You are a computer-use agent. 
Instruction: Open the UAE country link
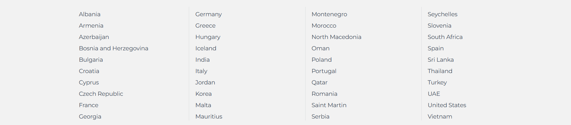(x=434, y=94)
